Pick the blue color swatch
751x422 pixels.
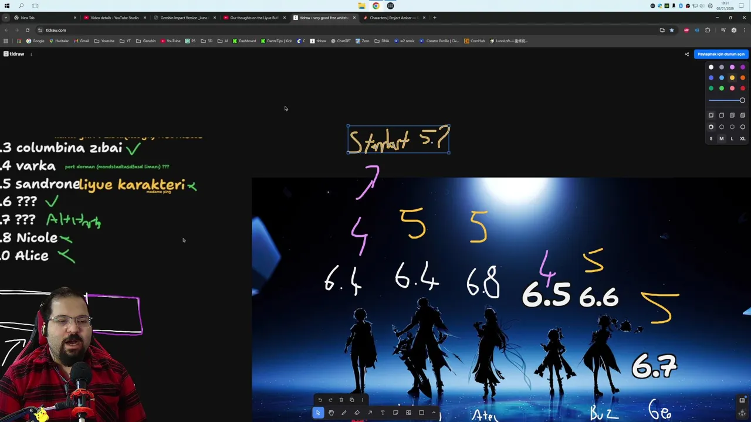click(711, 78)
